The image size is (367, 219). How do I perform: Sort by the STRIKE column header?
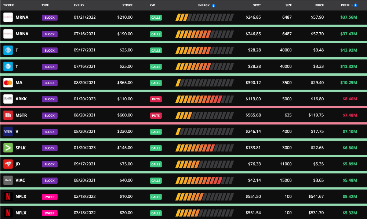127,5
